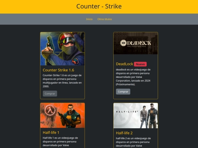
Task: Click the Counter Strike 1.6 description text
Action: click(62, 81)
